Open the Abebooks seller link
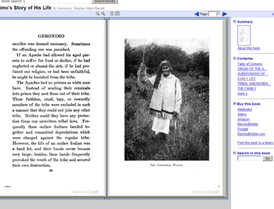274x209 pixels. coord(245,109)
